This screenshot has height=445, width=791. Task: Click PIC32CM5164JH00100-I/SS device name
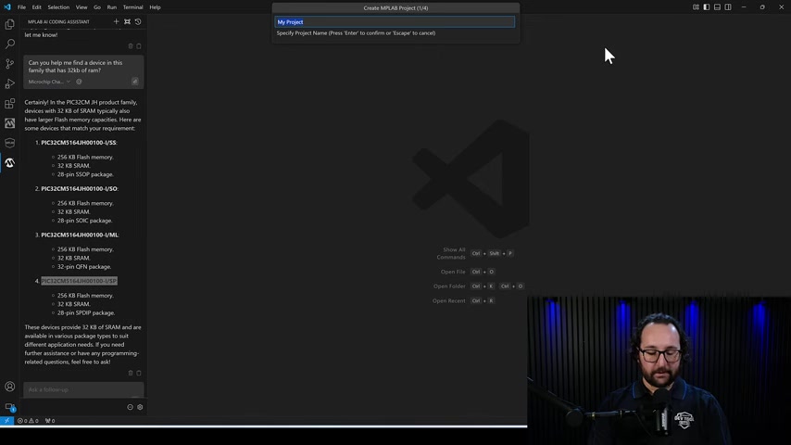[79, 143]
